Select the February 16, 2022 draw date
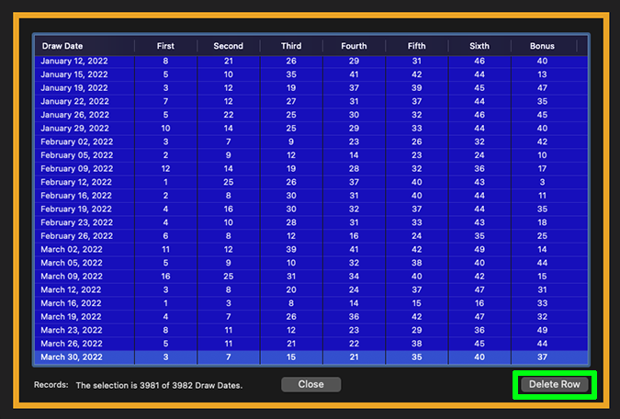 click(76, 196)
